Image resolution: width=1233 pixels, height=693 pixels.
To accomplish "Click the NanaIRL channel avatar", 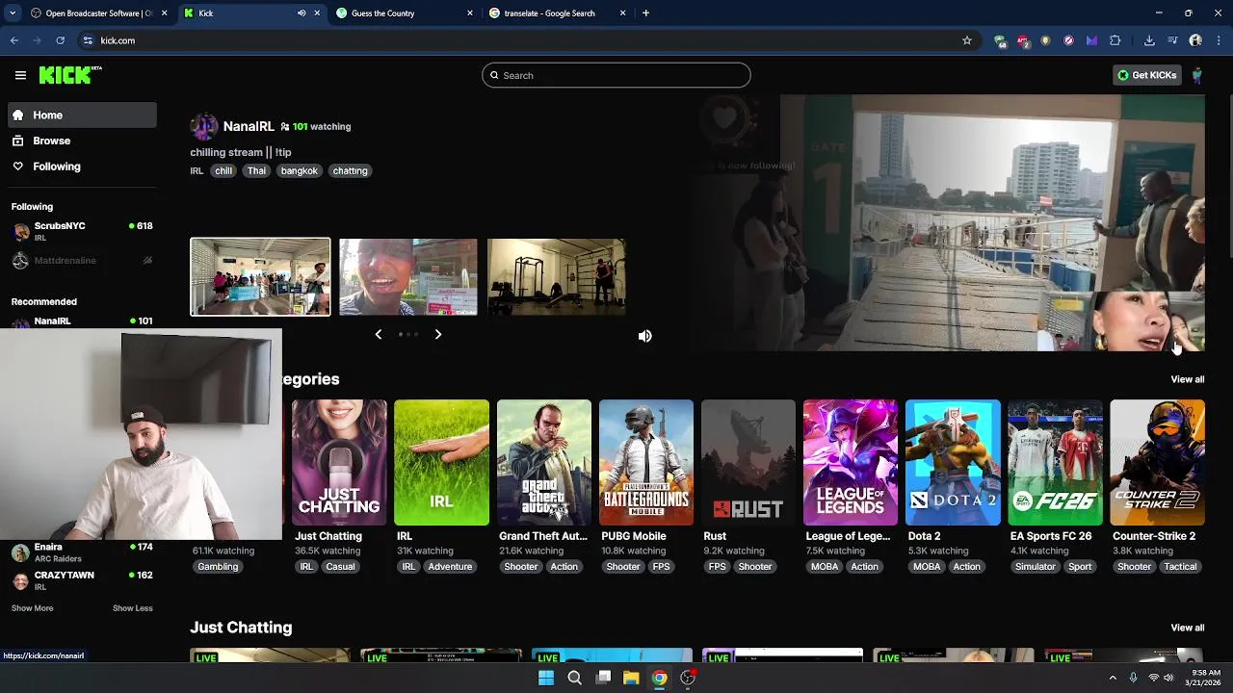I will 203,126.
